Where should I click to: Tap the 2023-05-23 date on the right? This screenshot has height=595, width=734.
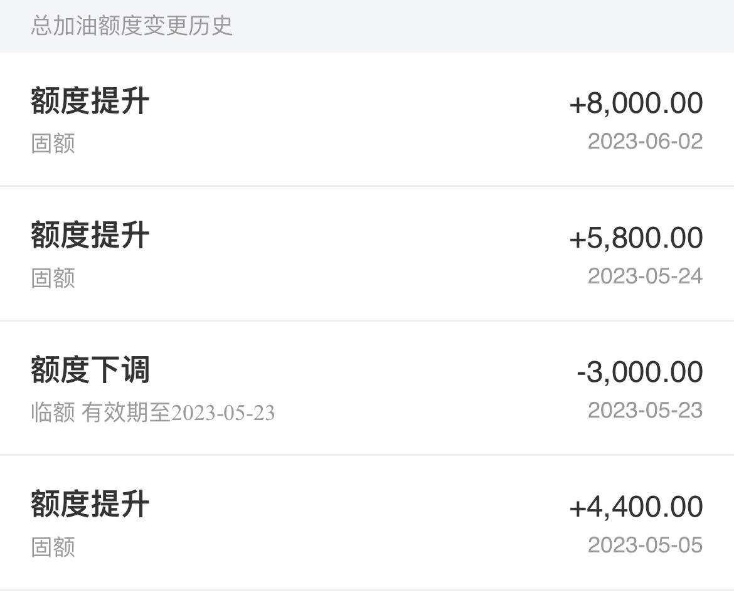pos(645,410)
